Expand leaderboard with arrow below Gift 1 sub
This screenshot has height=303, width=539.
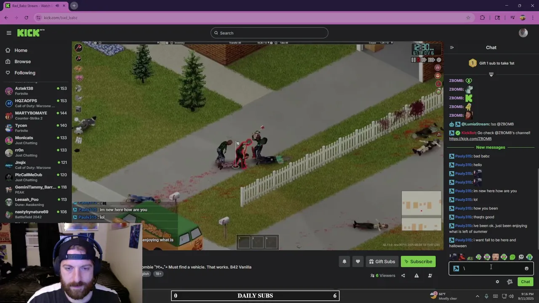coord(491,74)
